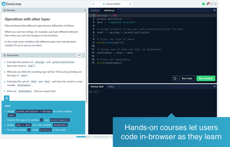230x147 pixels.
Task: Open editor settings gear icon
Action: pyautogui.click(x=214, y=10)
